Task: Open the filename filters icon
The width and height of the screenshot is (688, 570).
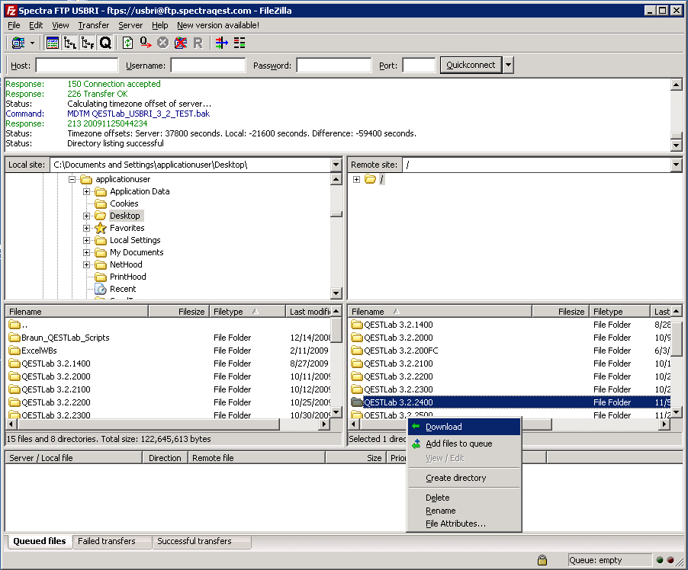Action: pos(222,43)
